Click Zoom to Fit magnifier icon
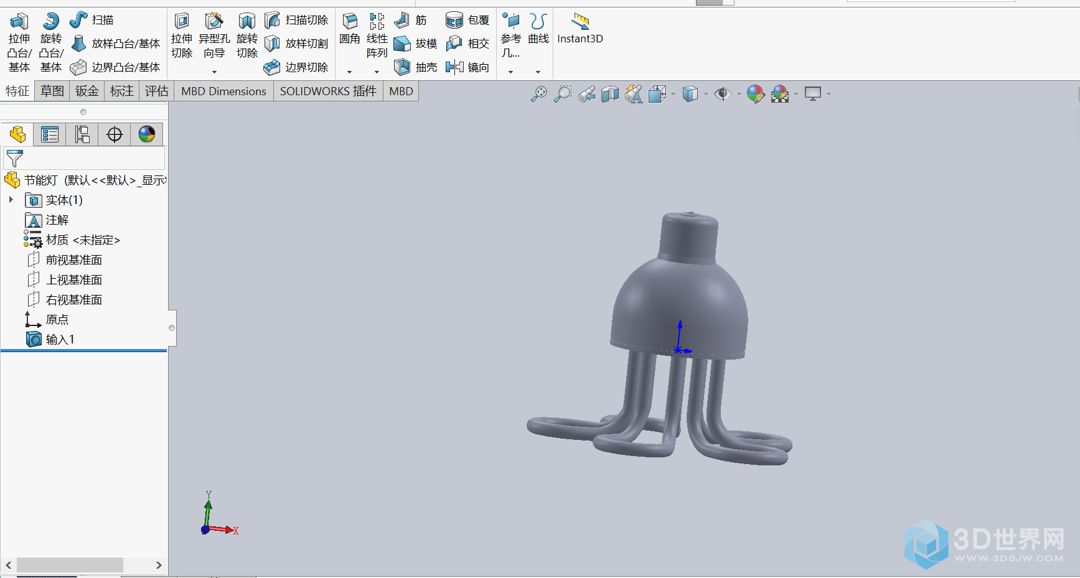The height and width of the screenshot is (578, 1080). click(x=539, y=94)
